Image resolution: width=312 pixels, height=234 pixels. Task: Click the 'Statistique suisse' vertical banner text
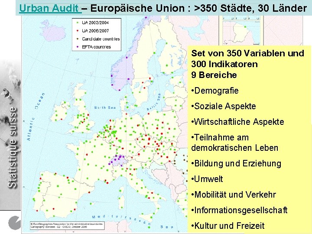pyautogui.click(x=12, y=147)
